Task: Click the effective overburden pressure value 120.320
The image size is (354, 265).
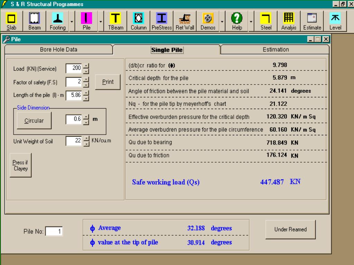Action: pos(277,117)
